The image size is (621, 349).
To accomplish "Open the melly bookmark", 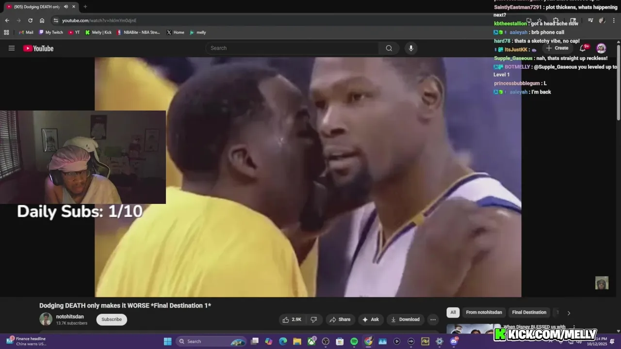I will click(197, 32).
